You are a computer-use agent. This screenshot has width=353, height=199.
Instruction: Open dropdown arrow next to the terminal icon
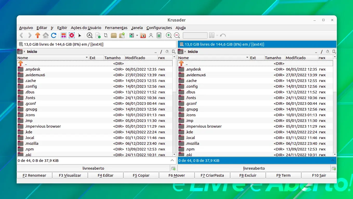coord(137,36)
